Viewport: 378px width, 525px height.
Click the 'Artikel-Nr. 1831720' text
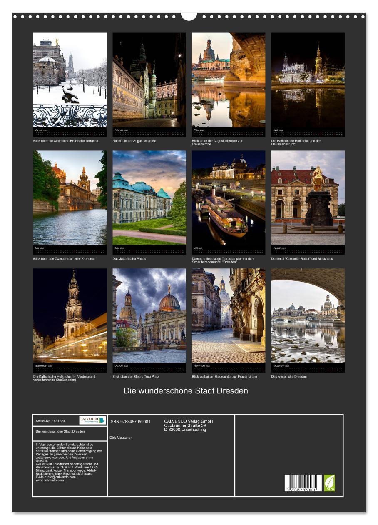[50, 421]
